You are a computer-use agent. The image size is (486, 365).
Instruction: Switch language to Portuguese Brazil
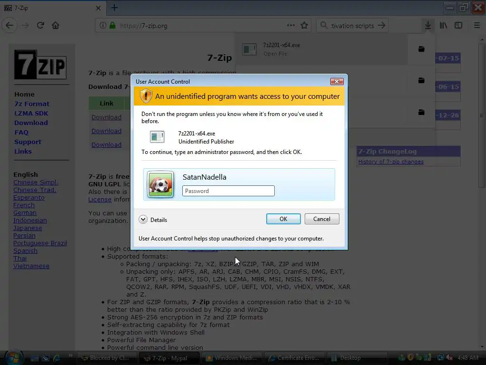point(40,243)
